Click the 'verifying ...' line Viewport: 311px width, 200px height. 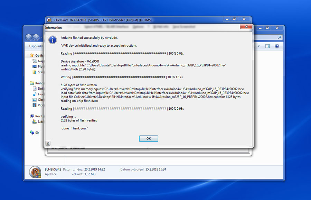tap(68, 117)
